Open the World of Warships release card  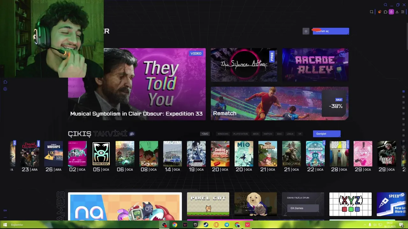point(54,154)
